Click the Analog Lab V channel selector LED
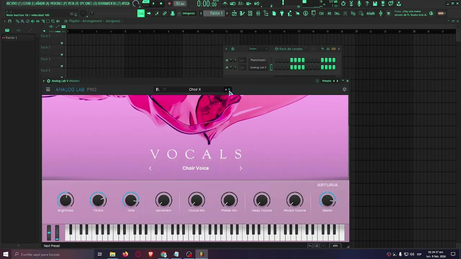The height and width of the screenshot is (259, 461). coord(271,67)
